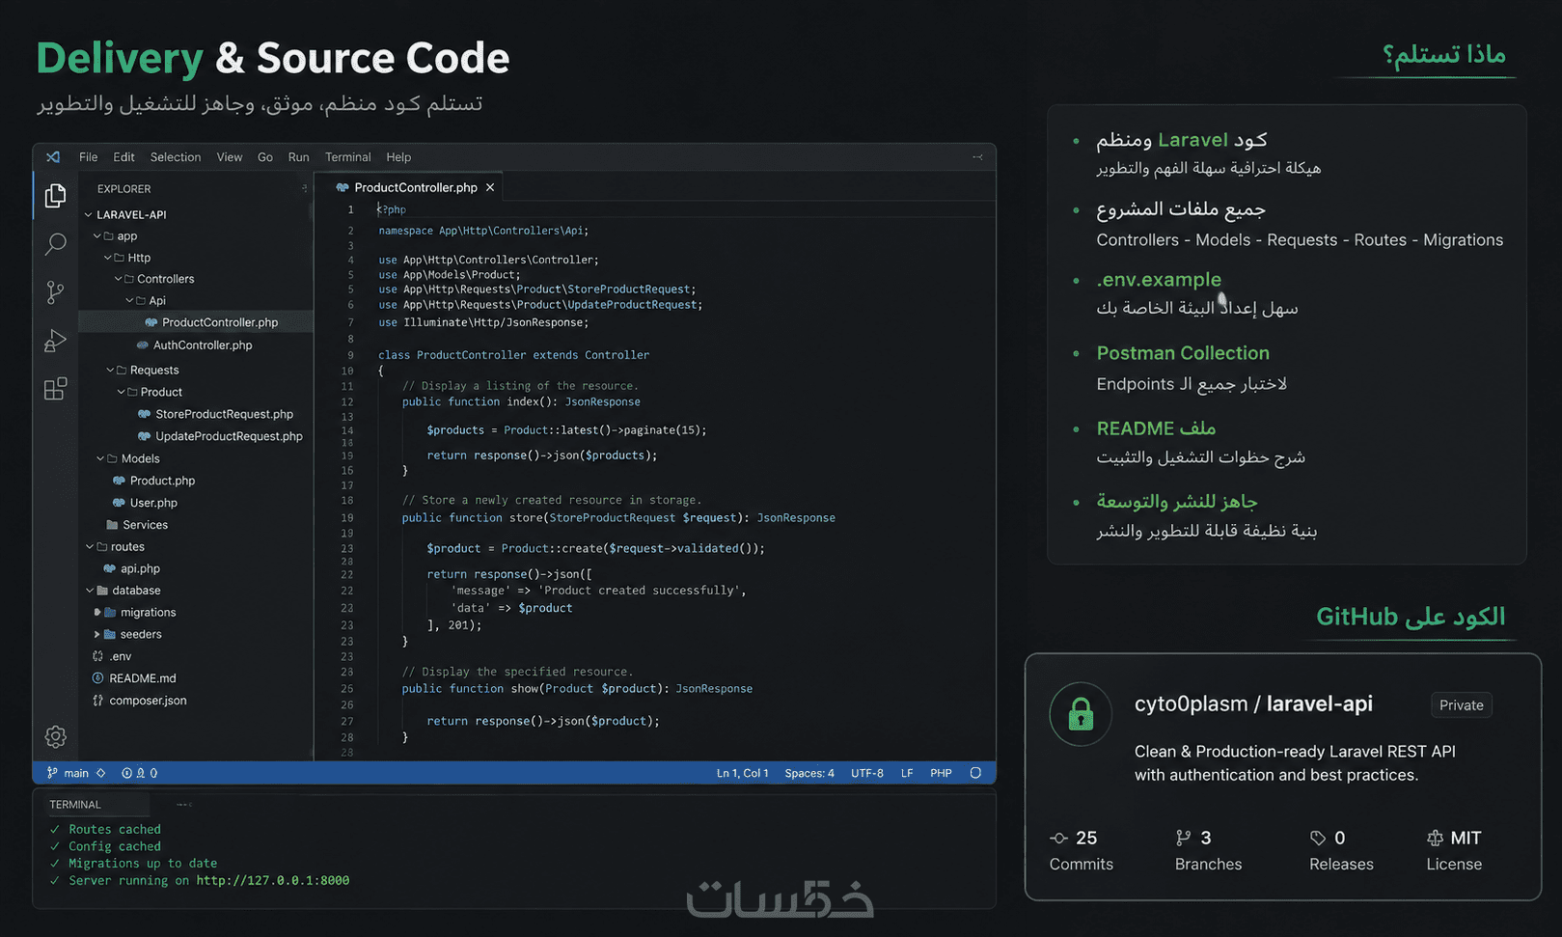
Task: Collapse the Http folder
Action: tap(108, 258)
